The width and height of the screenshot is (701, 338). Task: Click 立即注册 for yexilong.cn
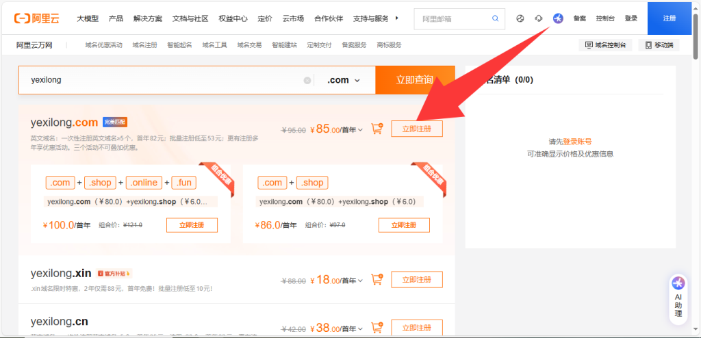(417, 328)
